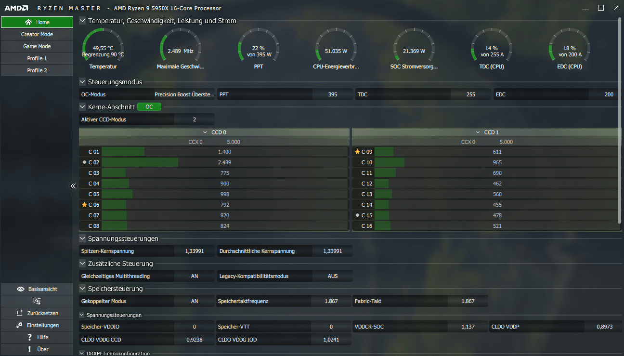
Task: Click the Home icon in the sidebar
Action: [x=28, y=22]
